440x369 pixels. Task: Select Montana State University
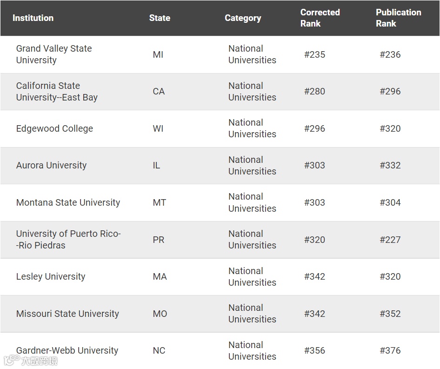(x=68, y=203)
